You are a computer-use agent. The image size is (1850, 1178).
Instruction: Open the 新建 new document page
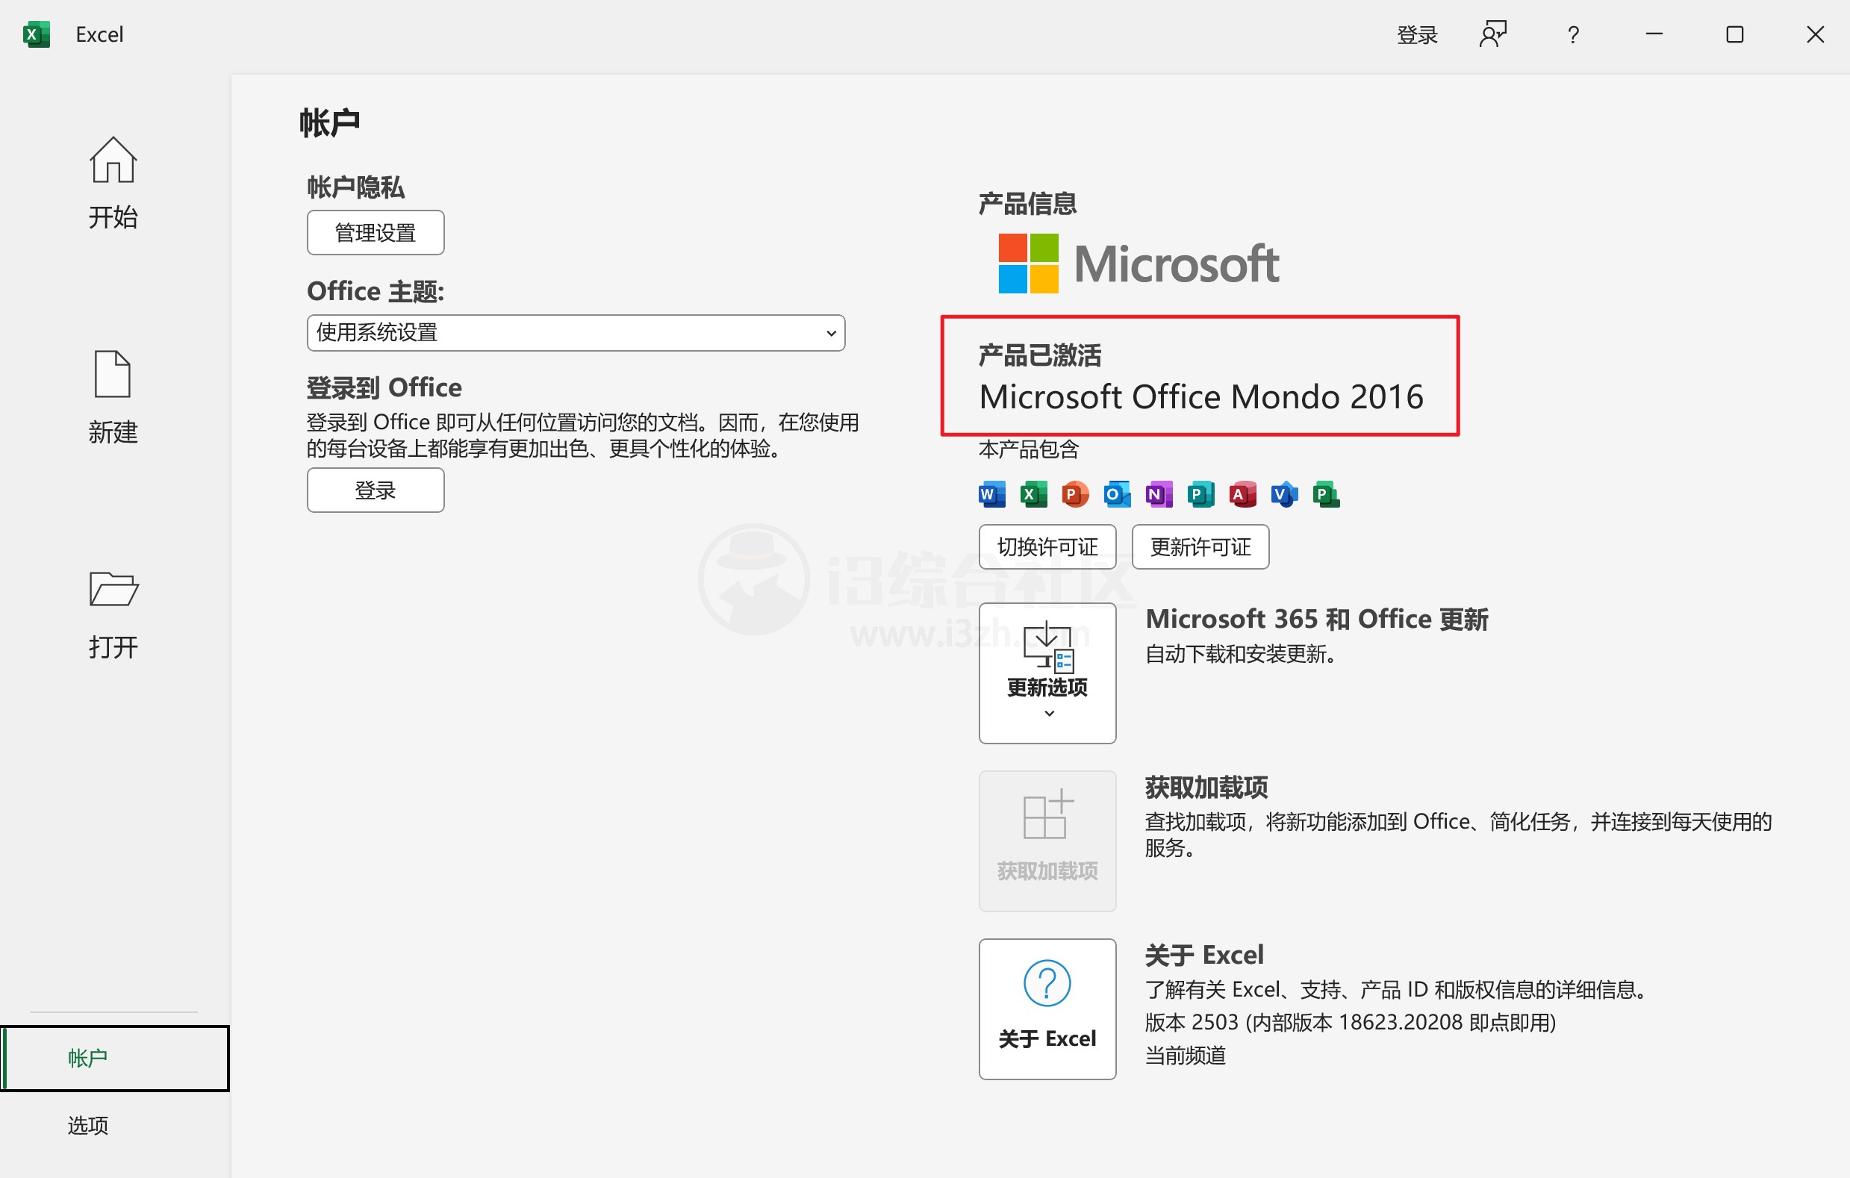pyautogui.click(x=113, y=397)
